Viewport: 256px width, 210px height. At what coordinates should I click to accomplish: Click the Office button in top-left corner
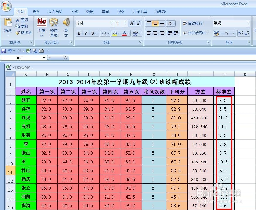tap(6, 6)
